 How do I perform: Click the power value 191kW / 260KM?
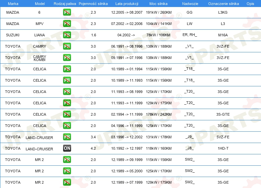pyautogui.click(x=159, y=12)
